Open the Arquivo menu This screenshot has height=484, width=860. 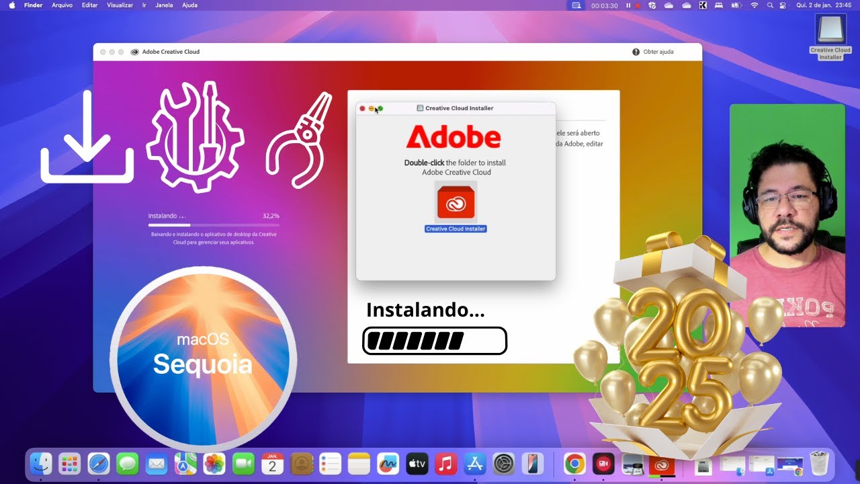(x=62, y=5)
